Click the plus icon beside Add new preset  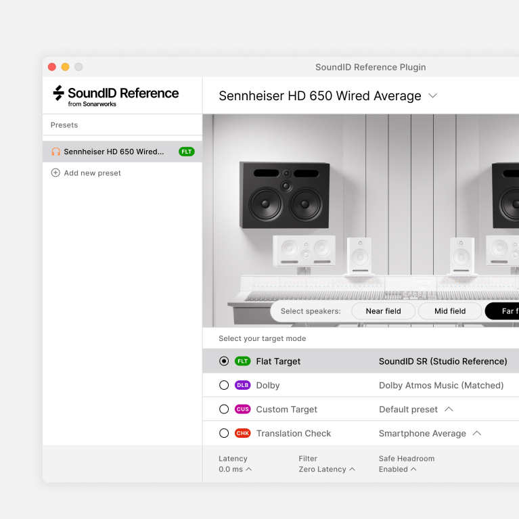click(55, 173)
